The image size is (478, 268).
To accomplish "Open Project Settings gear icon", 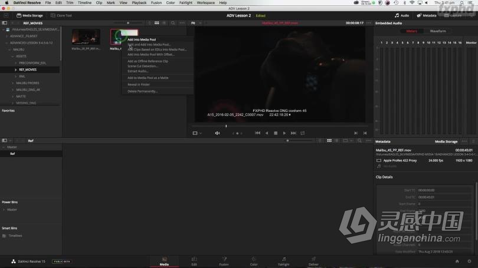I will click(468, 261).
